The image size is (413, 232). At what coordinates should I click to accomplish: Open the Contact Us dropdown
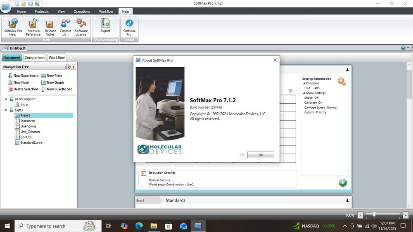[x=65, y=27]
